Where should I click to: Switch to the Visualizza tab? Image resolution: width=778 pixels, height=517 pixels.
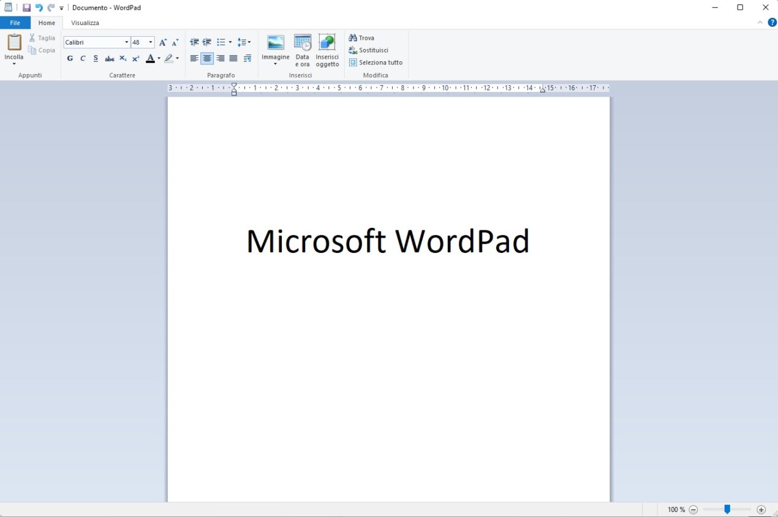click(x=85, y=23)
